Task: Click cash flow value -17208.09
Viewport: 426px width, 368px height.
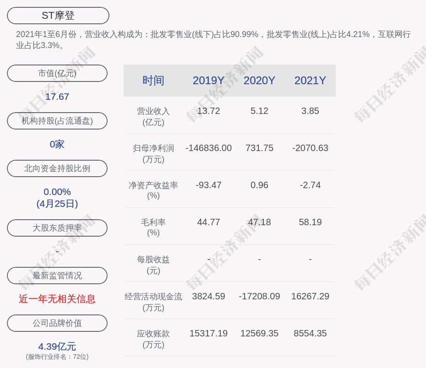Action: pos(259,296)
